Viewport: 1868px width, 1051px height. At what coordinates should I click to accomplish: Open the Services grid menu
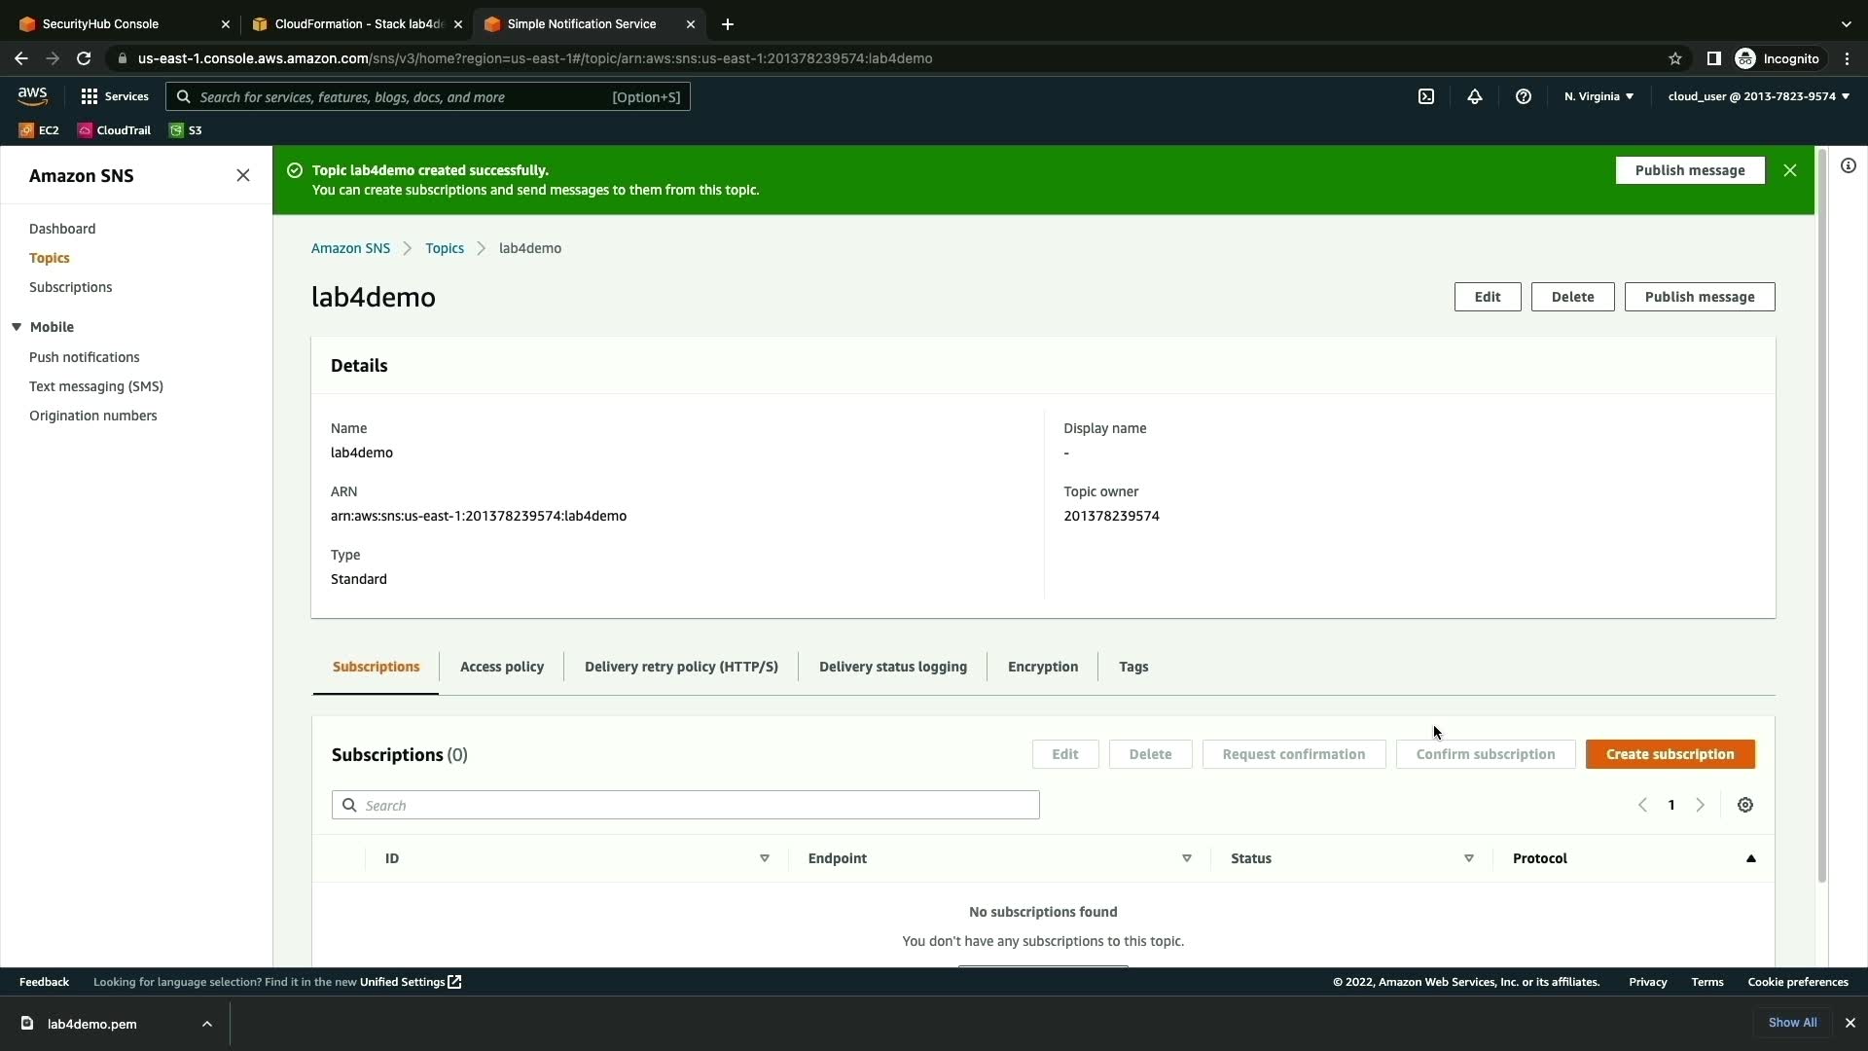(x=114, y=96)
